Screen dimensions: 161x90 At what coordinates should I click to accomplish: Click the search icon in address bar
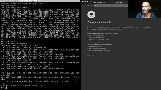pyautogui.click(x=96, y=5)
